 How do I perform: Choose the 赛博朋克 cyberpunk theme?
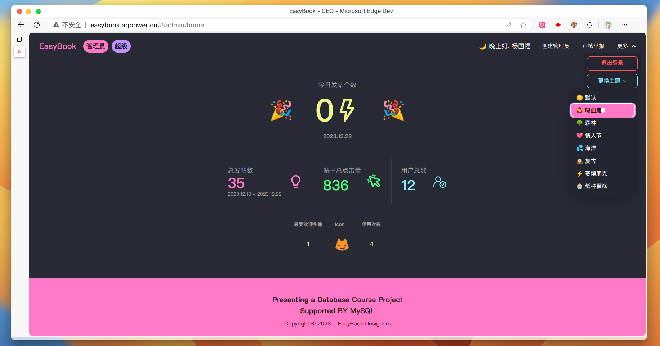[x=596, y=174]
